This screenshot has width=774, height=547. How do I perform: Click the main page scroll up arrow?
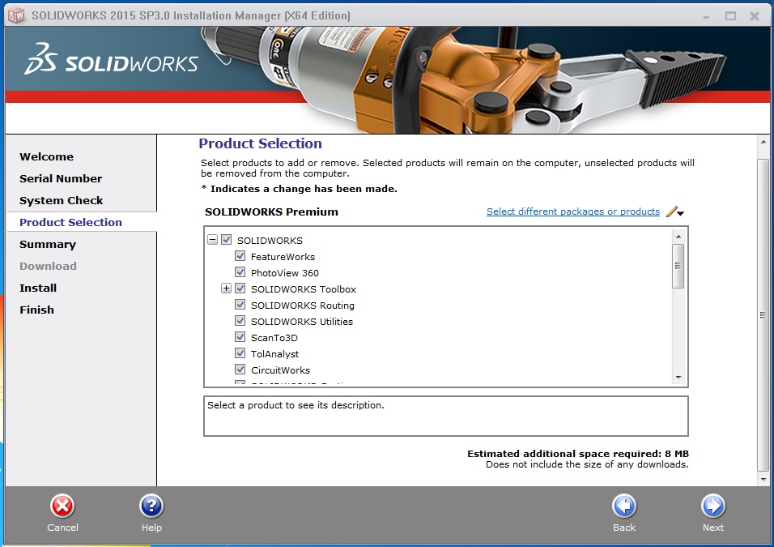tap(763, 142)
